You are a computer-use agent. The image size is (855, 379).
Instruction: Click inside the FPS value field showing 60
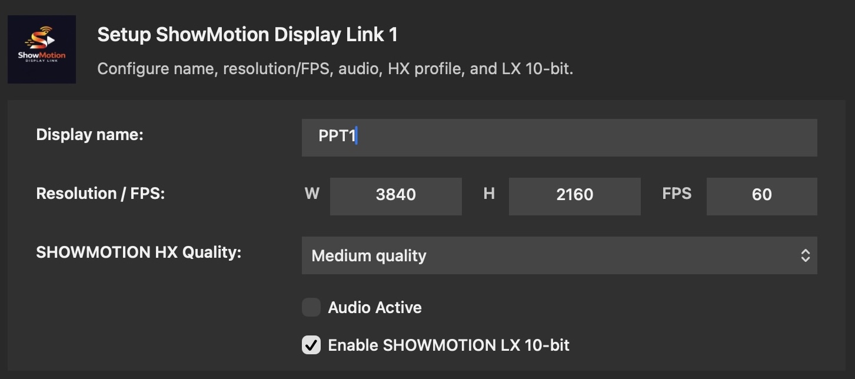(x=761, y=195)
